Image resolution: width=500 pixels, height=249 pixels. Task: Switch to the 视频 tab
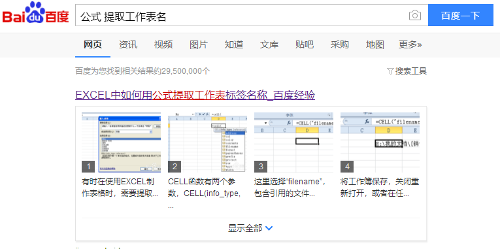pos(163,44)
